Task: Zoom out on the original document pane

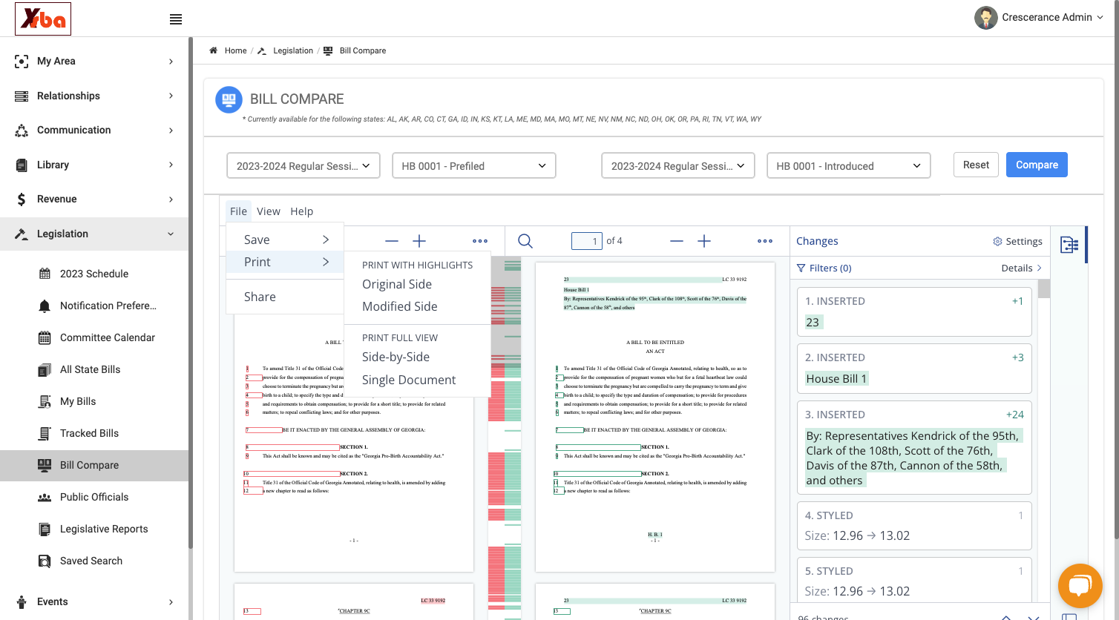Action: [392, 241]
